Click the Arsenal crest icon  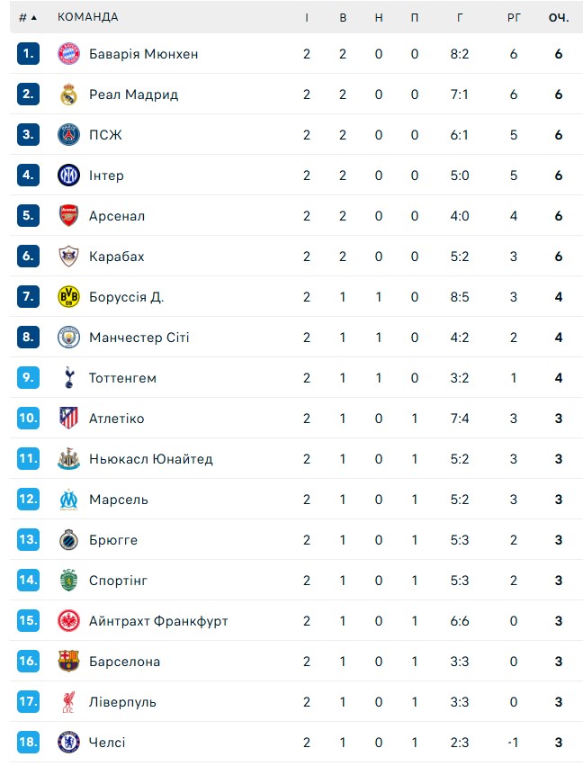[69, 216]
